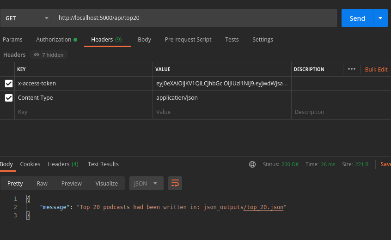Screen dimensions: 391x240
Task: Click the wrap lines icon in response toolbar
Action: coord(175,183)
